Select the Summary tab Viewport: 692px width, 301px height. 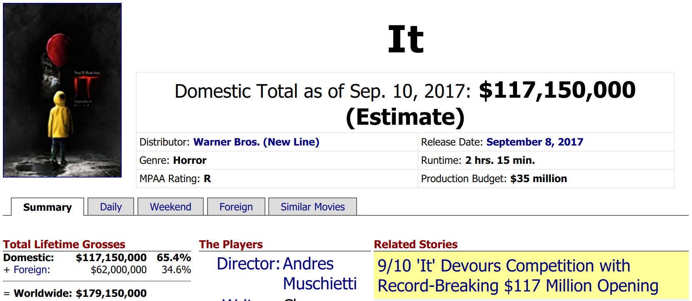click(x=47, y=207)
